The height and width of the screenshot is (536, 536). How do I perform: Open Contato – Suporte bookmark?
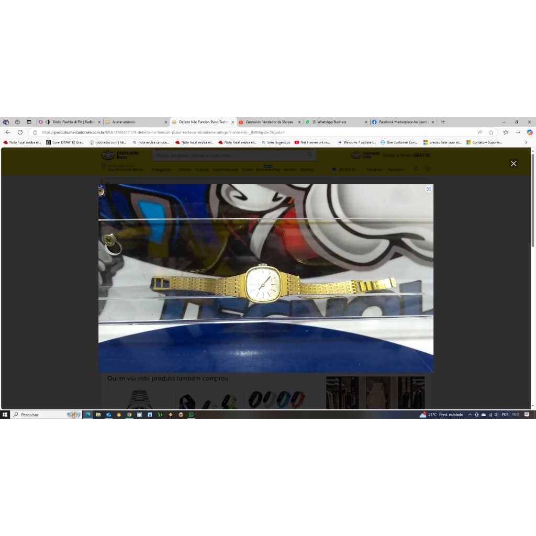tap(484, 142)
